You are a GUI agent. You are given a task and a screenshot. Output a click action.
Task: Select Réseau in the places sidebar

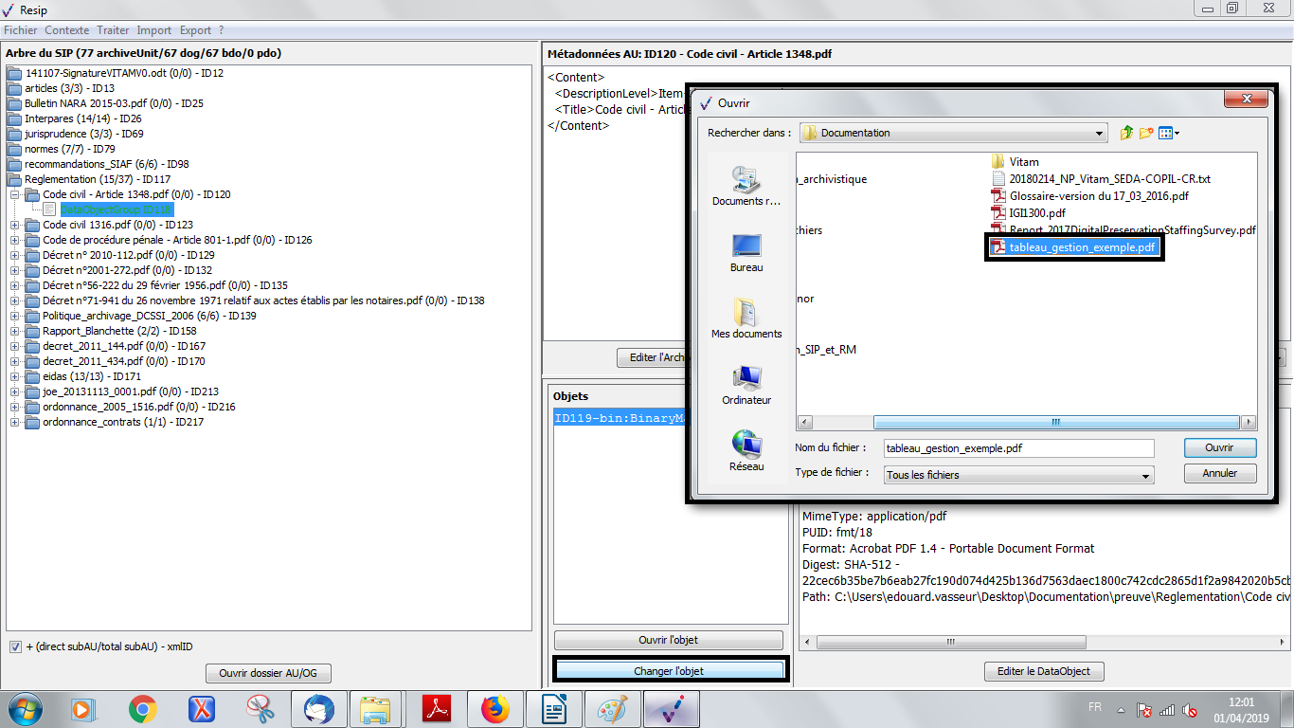click(x=746, y=452)
